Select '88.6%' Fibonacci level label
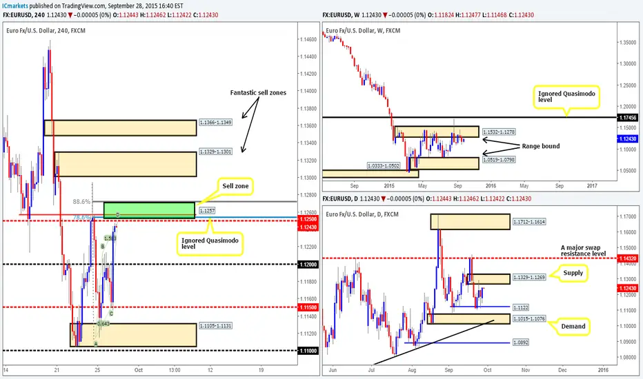Image resolution: width=643 pixels, height=379 pixels. pos(81,202)
